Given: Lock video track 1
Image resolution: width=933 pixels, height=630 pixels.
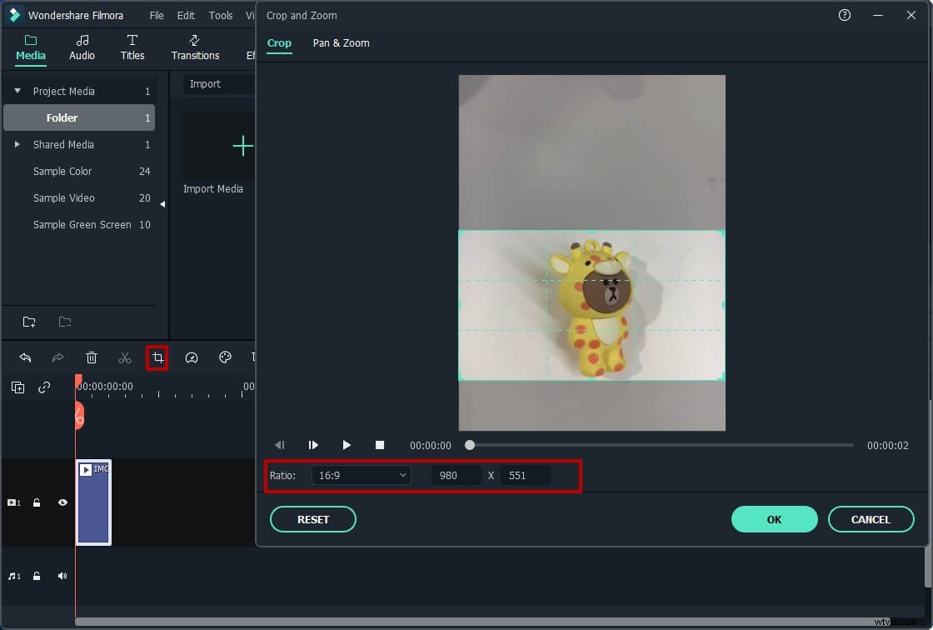Looking at the screenshot, I should click(37, 502).
